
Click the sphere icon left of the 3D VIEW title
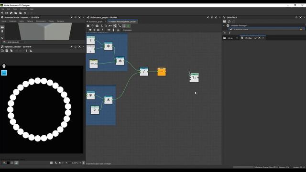[x=2, y=17]
